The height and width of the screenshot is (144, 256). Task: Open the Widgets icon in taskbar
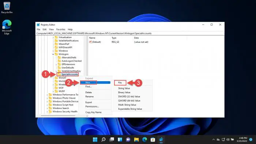click(x=120, y=140)
